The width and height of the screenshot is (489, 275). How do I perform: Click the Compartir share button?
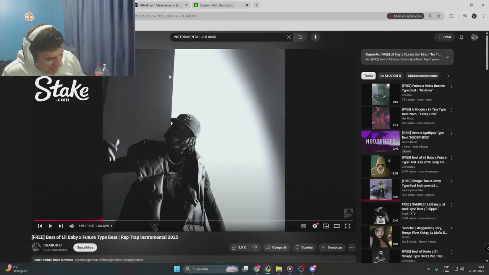click(x=276, y=247)
